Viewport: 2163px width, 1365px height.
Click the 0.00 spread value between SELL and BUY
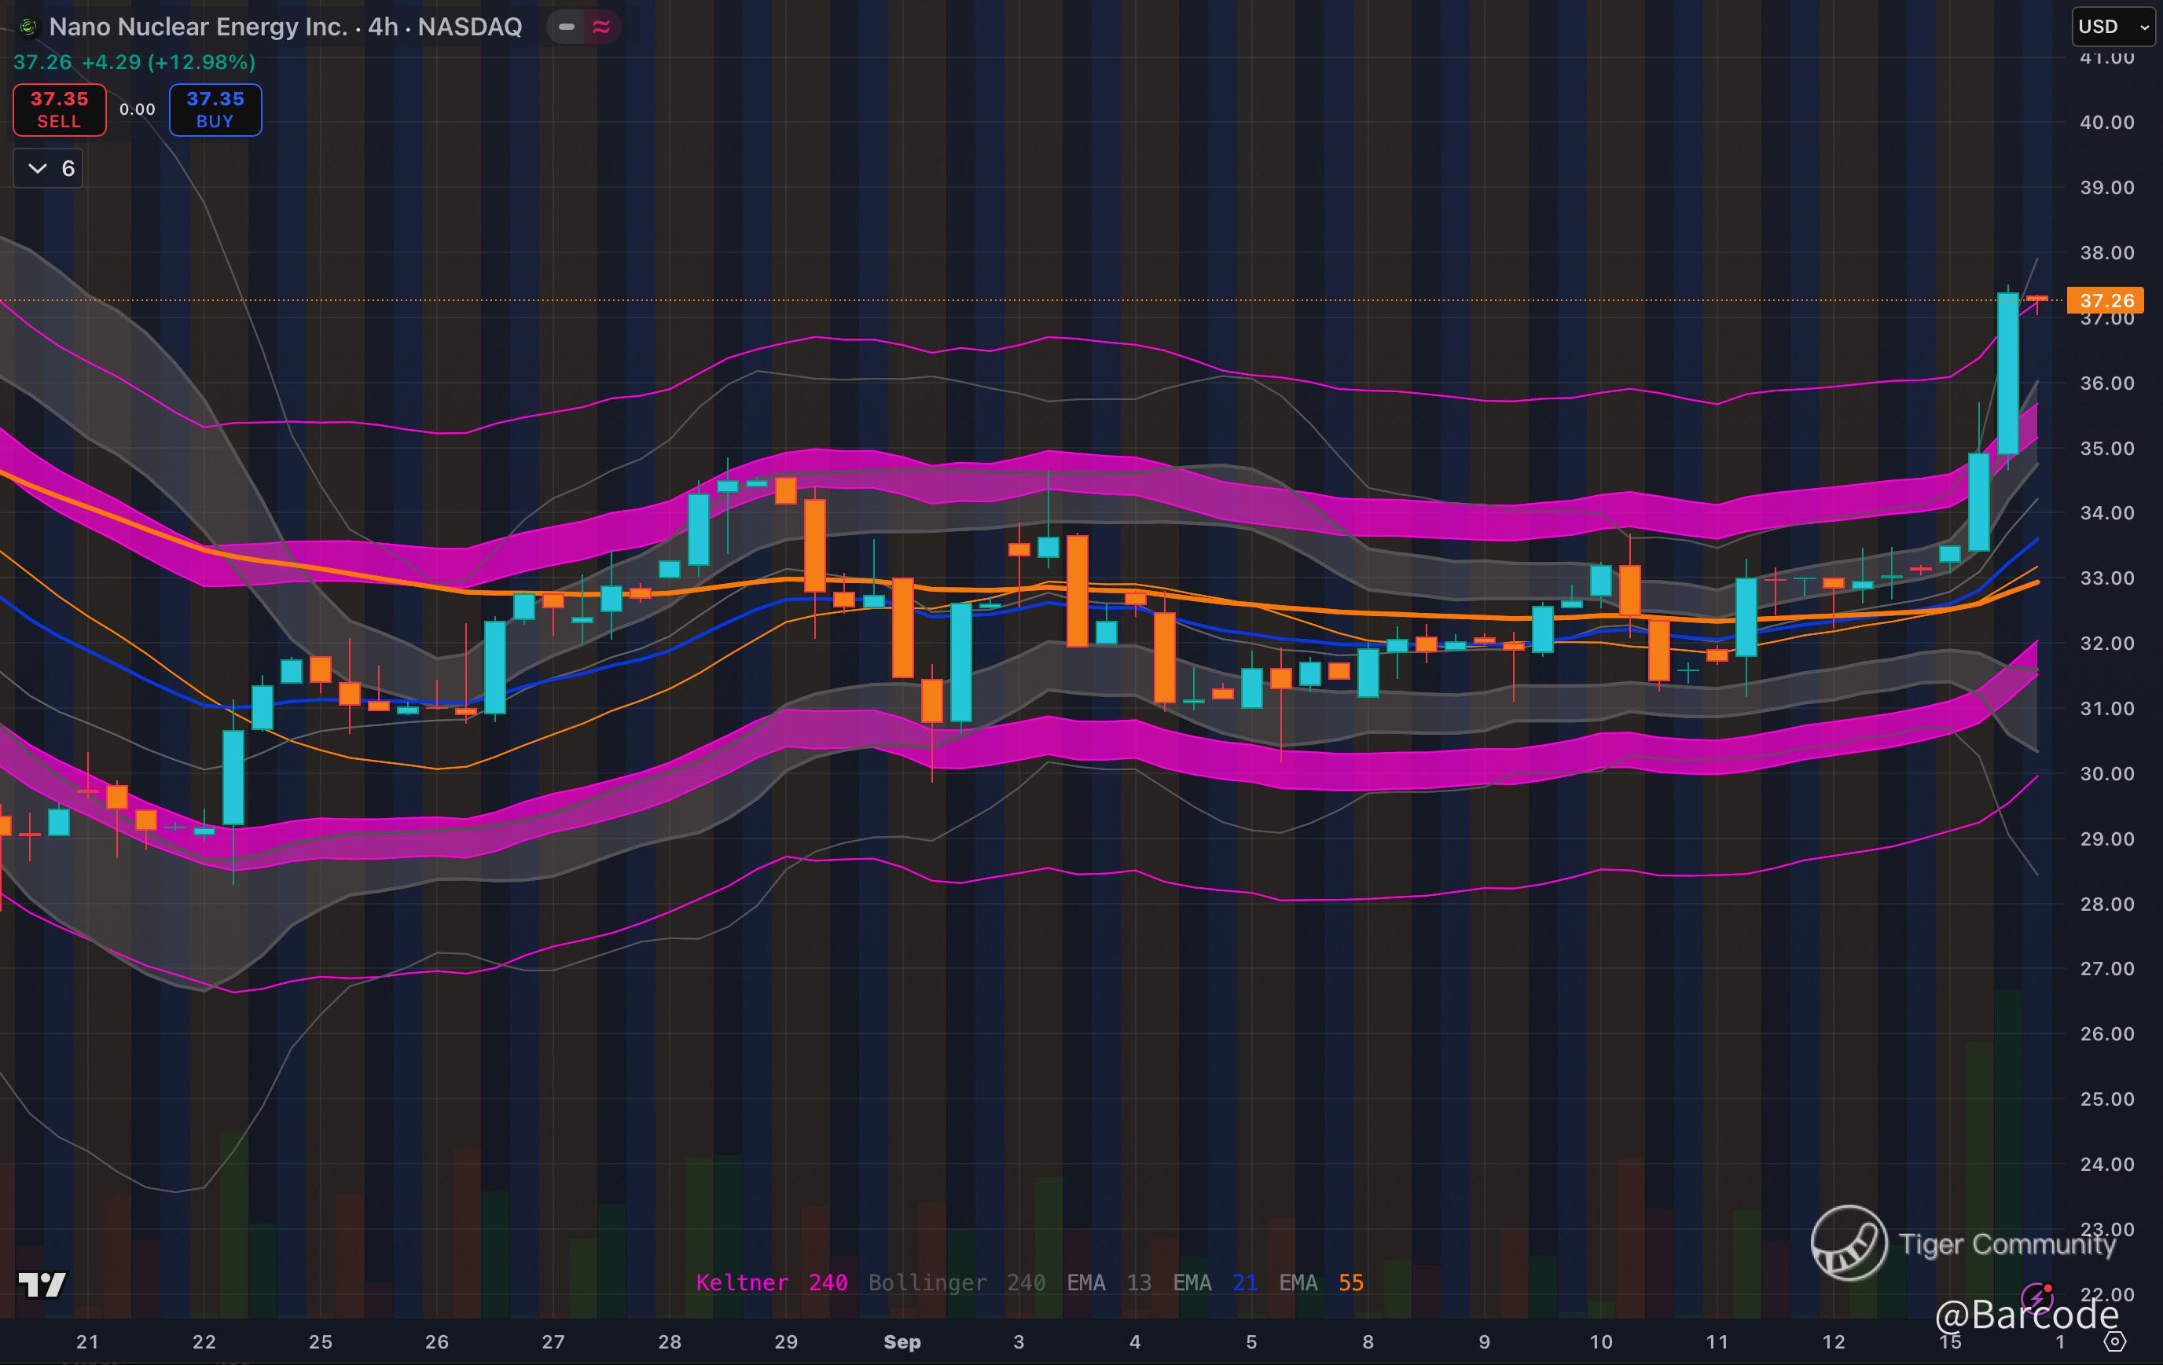click(138, 109)
